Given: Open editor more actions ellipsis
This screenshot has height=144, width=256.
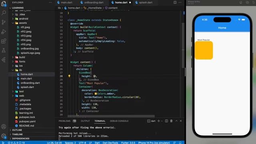Looking at the screenshot, I should (180, 2).
